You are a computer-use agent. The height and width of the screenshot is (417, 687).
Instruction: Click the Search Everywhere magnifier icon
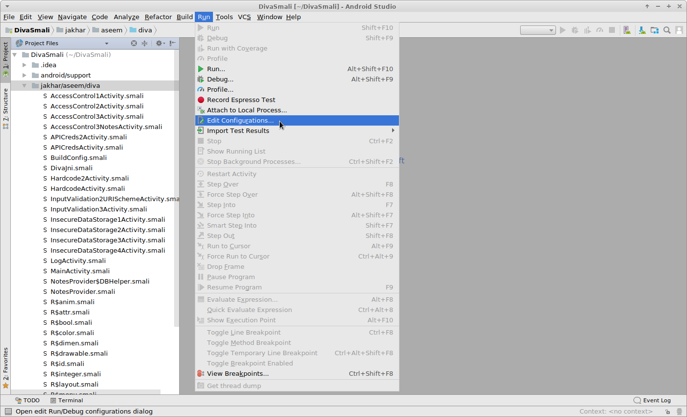pyautogui.click(x=667, y=30)
